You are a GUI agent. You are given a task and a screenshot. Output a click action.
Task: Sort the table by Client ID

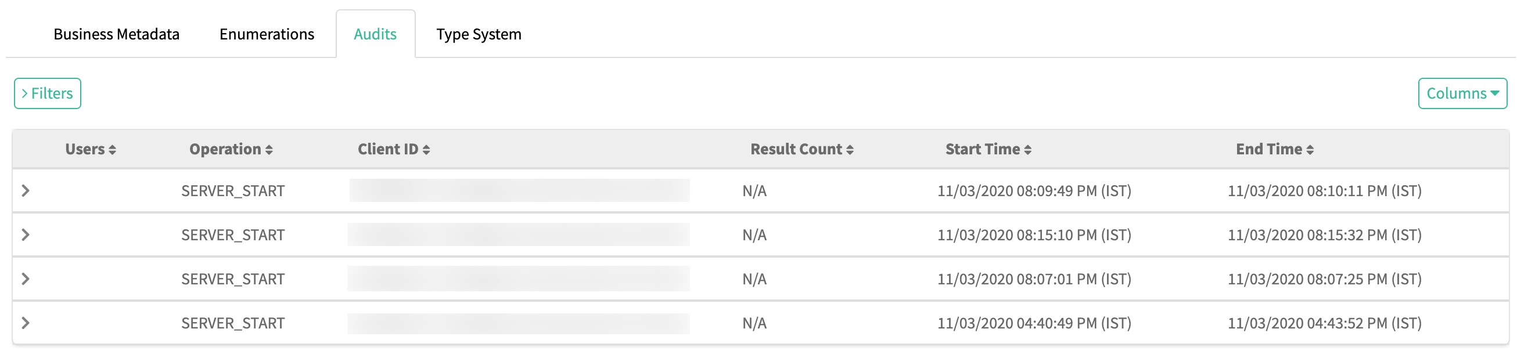426,150
